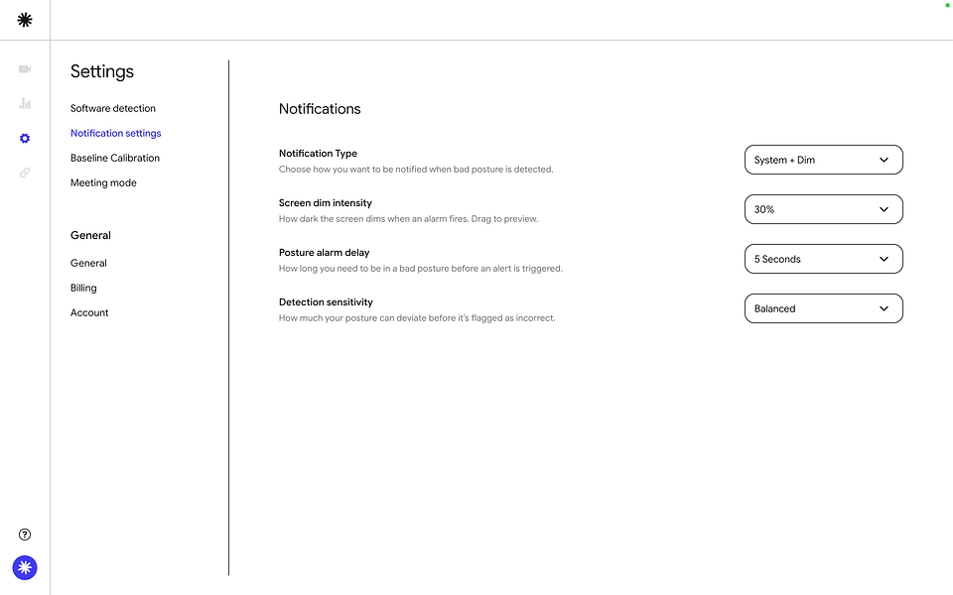
Task: Click the green status dot indicator
Action: [947, 5]
